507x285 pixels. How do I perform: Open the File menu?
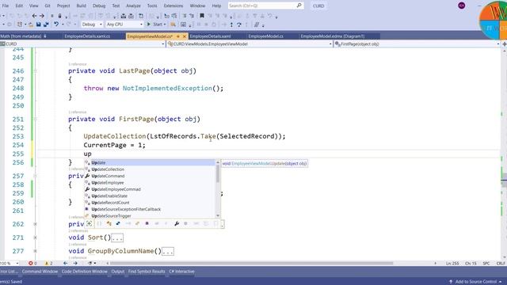[6, 6]
